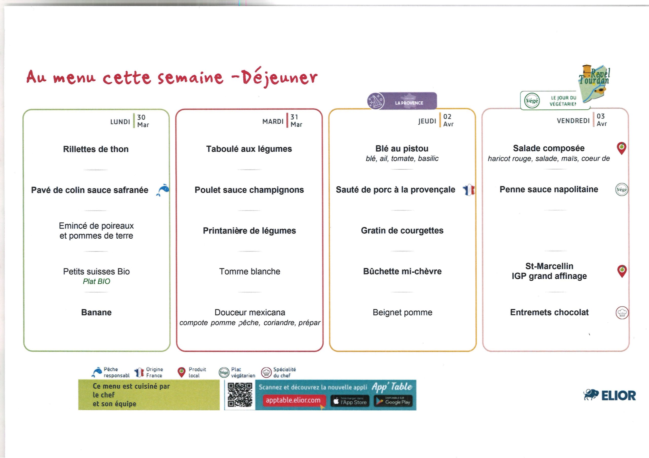Click the local product pin beside Salade composée
The width and height of the screenshot is (649, 458).
coord(621,148)
